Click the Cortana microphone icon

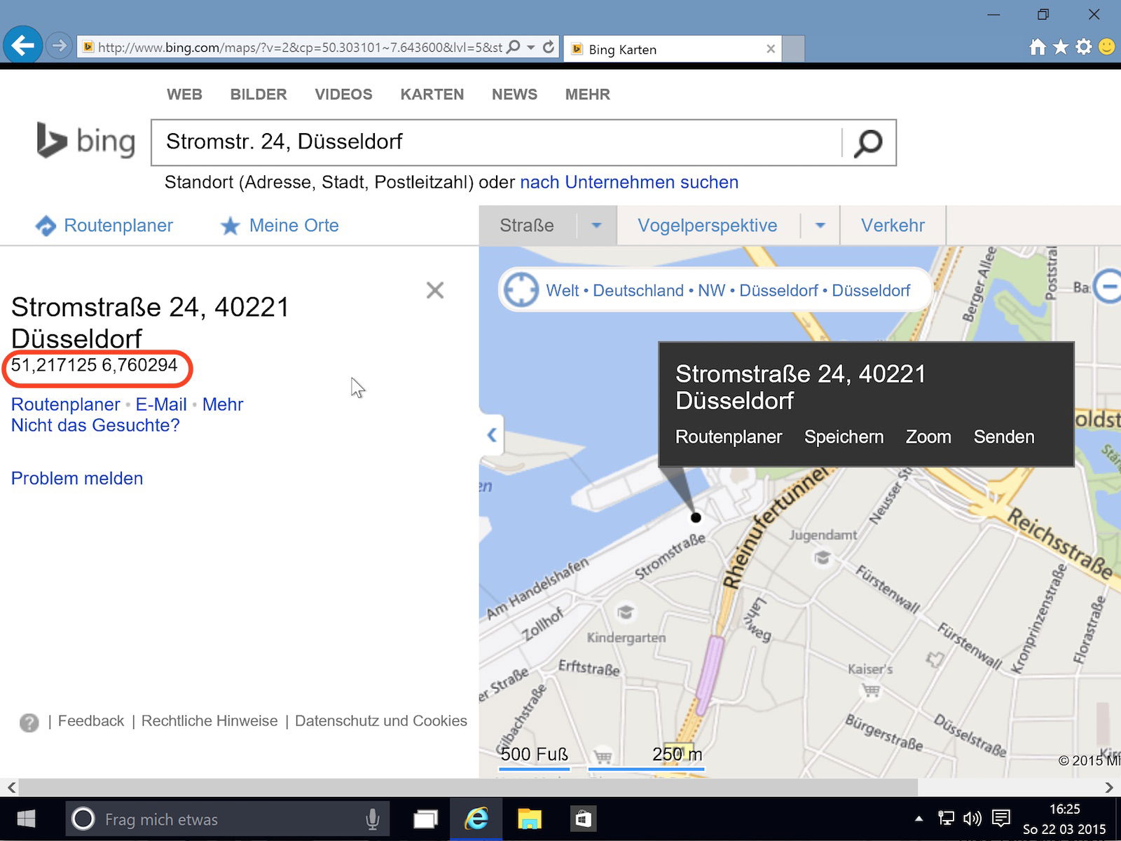pos(373,819)
